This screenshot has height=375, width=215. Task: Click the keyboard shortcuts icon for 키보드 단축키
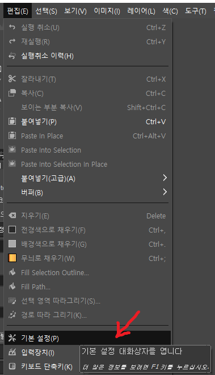click(12, 366)
